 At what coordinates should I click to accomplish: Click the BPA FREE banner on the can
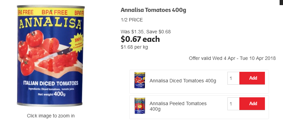pyautogui.click(x=51, y=12)
